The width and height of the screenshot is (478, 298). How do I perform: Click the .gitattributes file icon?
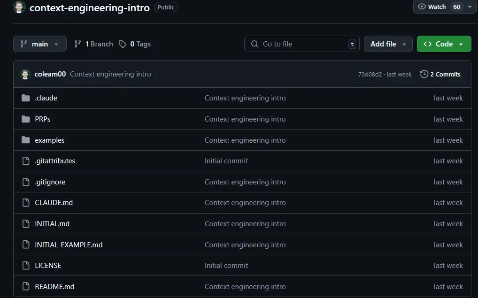pos(26,161)
